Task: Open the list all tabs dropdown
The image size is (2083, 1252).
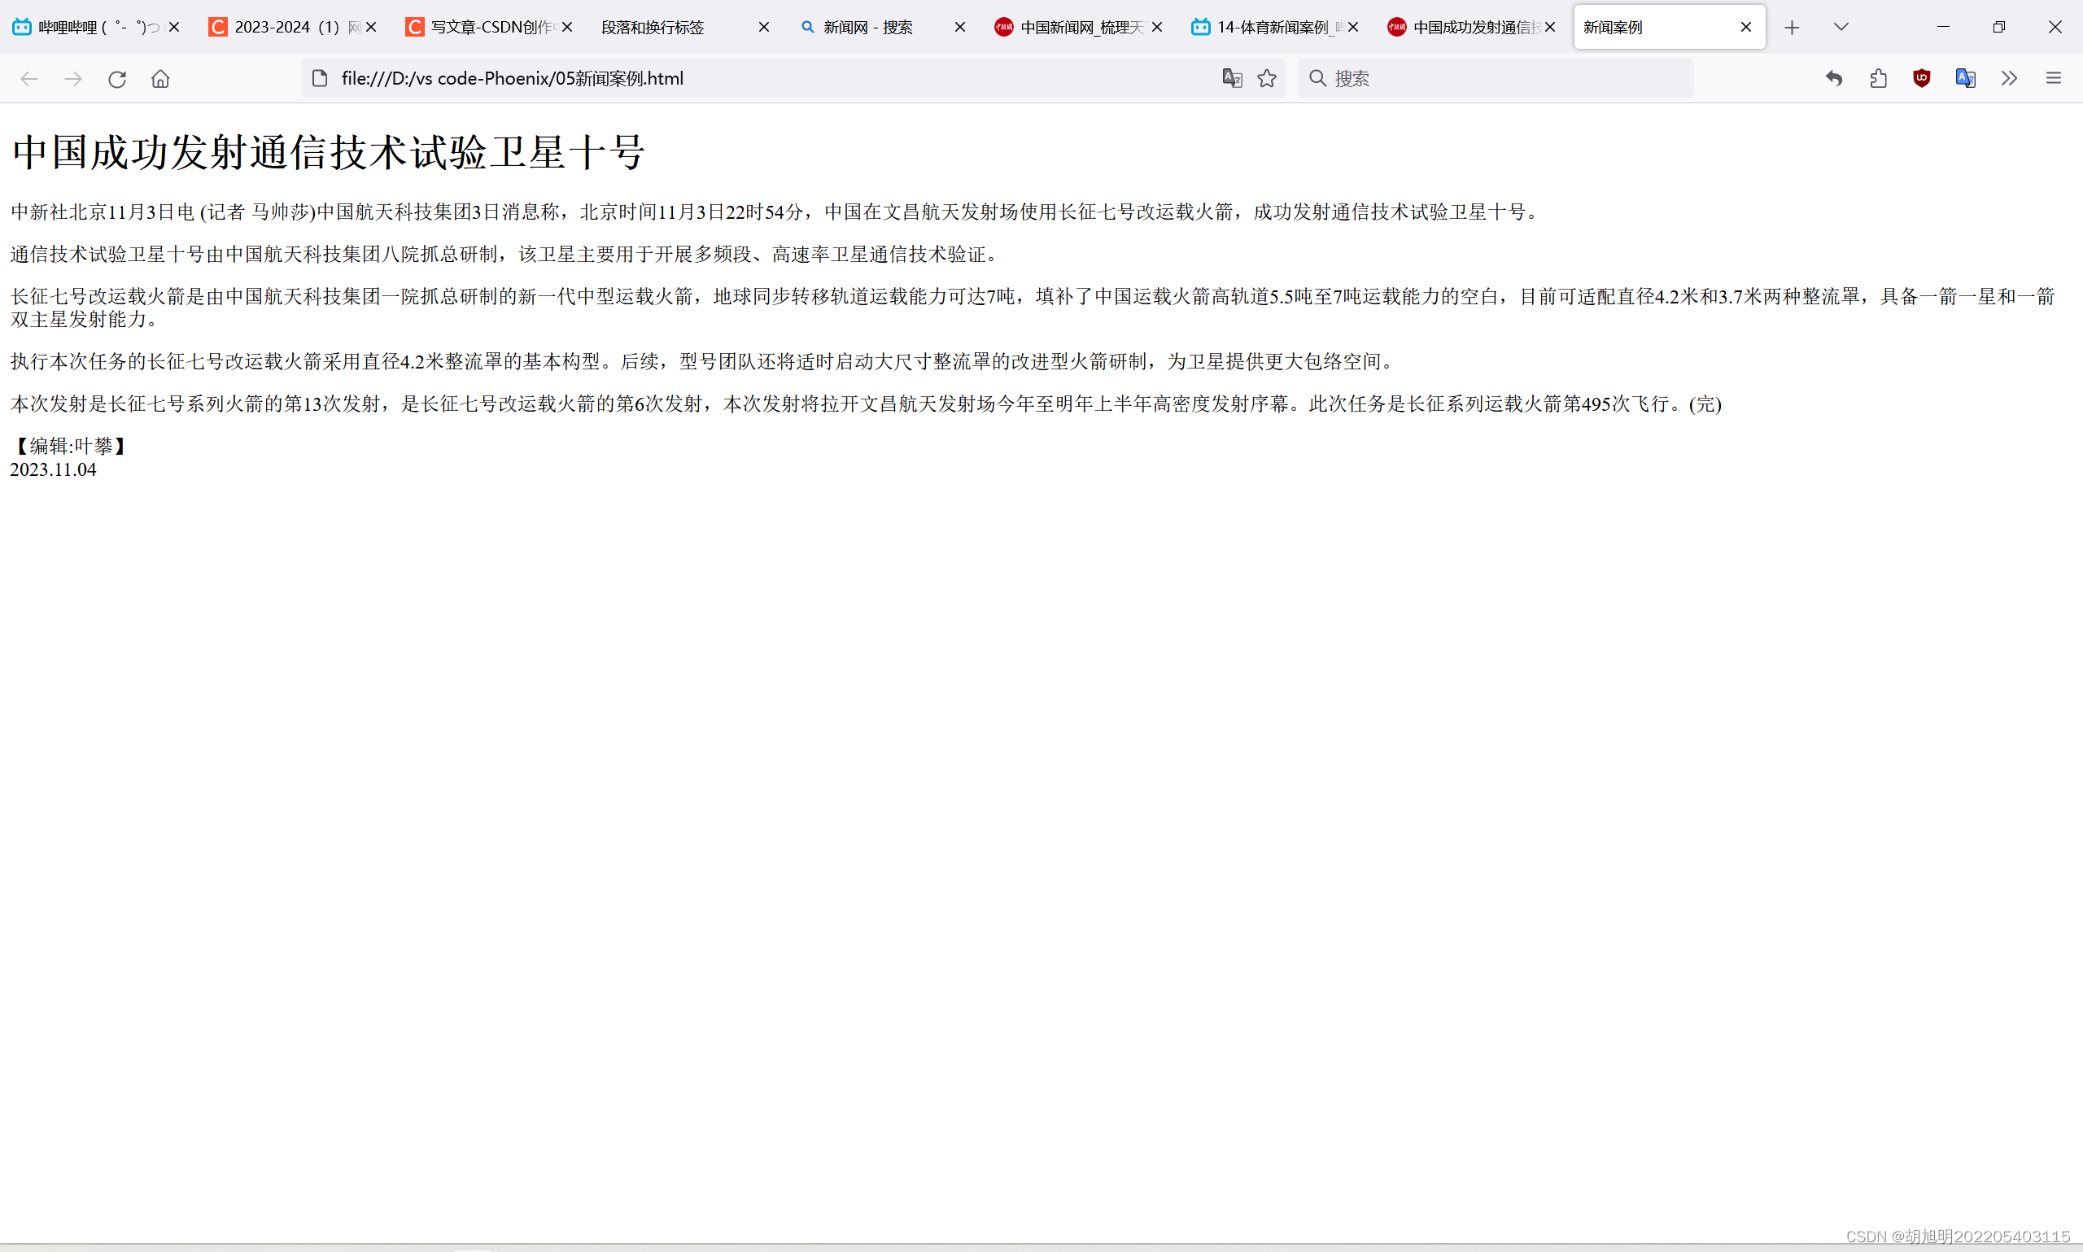Action: (x=1841, y=26)
